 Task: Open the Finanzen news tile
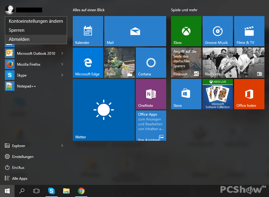click(x=186, y=63)
